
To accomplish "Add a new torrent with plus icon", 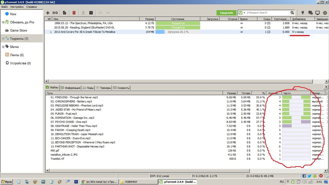I will pos(48,13).
